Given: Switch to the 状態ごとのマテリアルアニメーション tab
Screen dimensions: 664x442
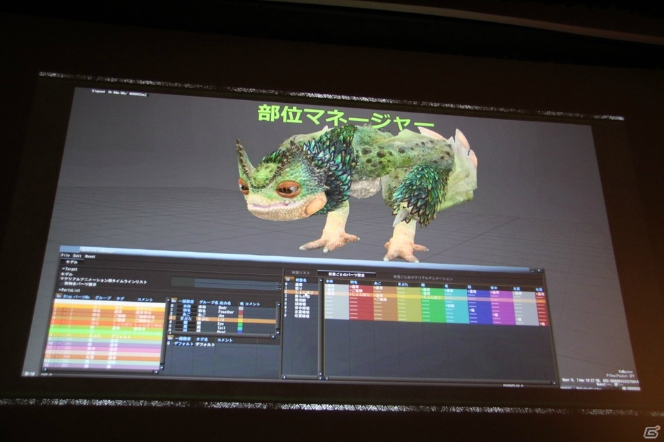Looking at the screenshot, I should pos(423,278).
